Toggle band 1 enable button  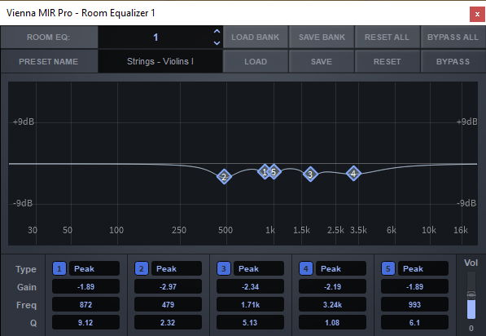[x=59, y=268]
